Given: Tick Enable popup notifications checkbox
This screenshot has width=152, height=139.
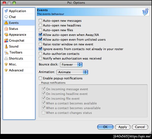Looking at the screenshot, I should (x=40, y=78).
